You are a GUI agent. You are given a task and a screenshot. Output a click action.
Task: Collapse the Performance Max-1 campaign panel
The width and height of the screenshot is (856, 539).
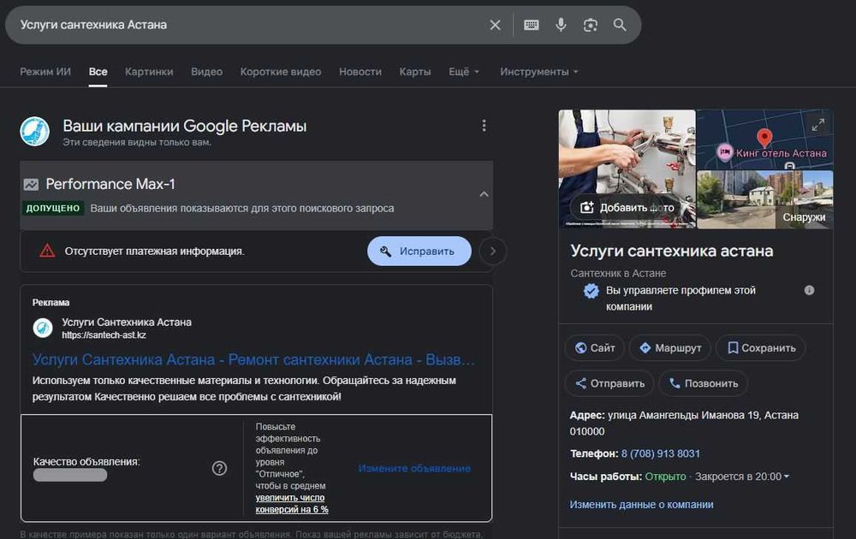point(484,194)
